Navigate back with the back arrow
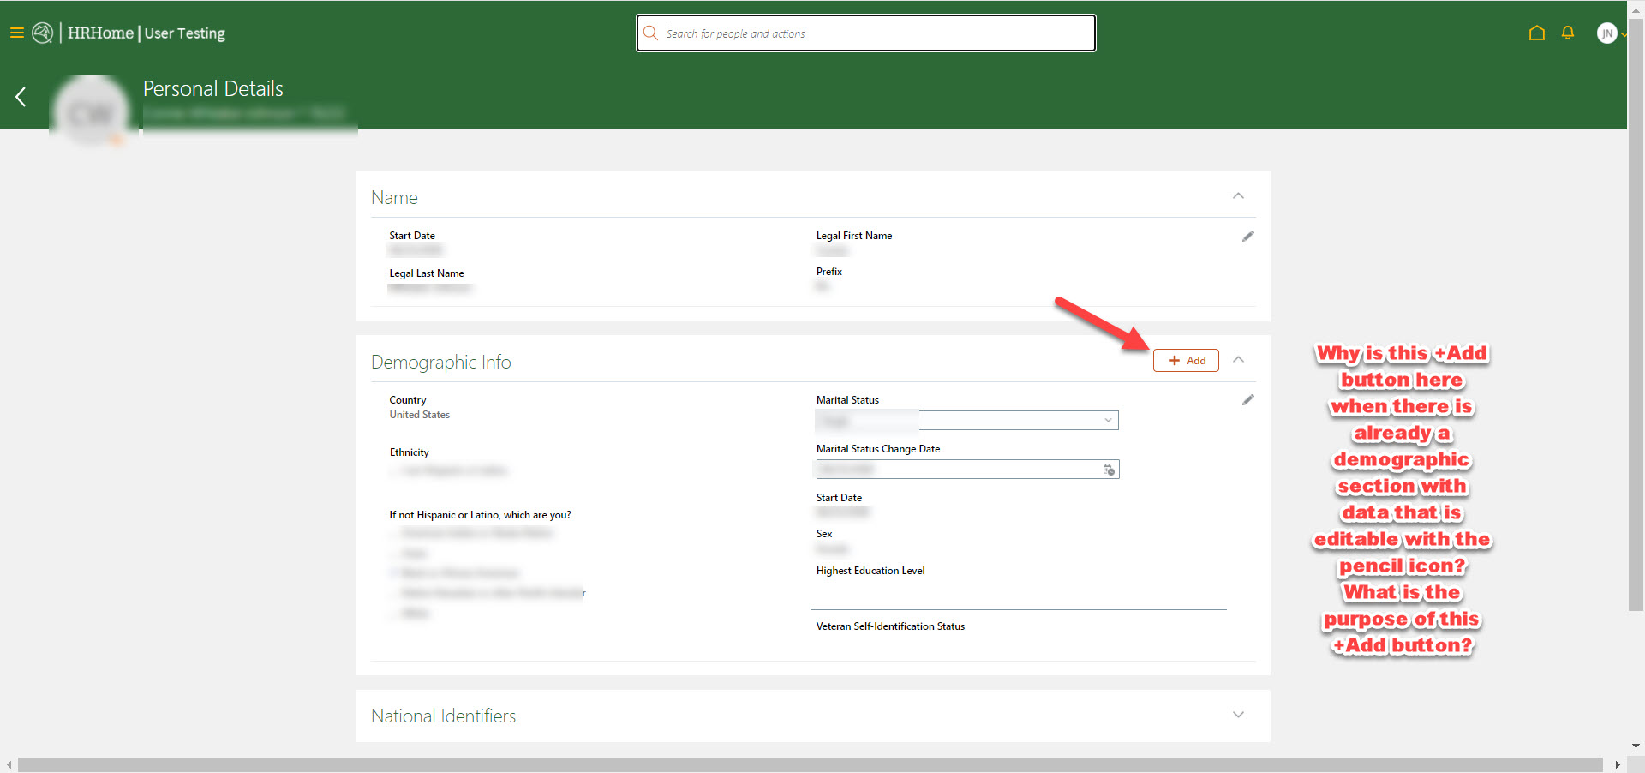The width and height of the screenshot is (1645, 773). pos(20,96)
